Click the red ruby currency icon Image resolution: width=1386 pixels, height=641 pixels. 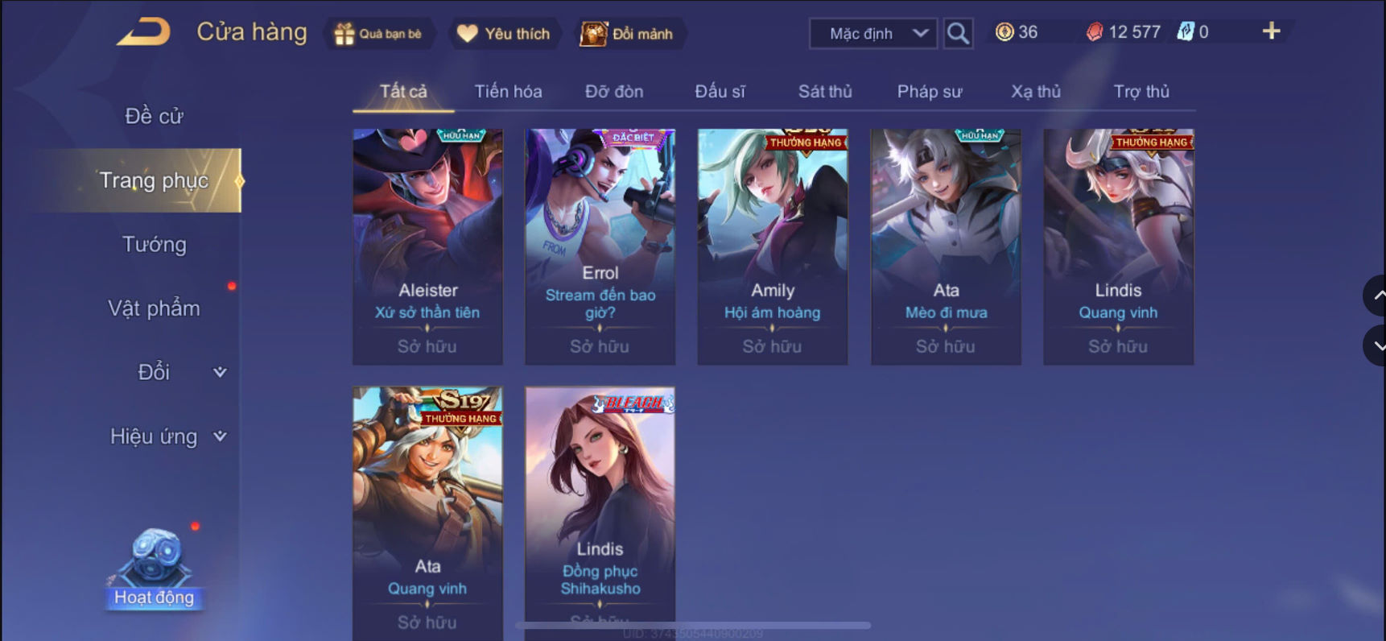(x=1095, y=32)
